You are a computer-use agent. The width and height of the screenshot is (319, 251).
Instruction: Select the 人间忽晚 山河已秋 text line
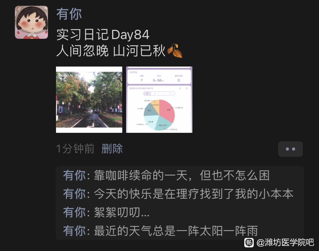tap(111, 51)
